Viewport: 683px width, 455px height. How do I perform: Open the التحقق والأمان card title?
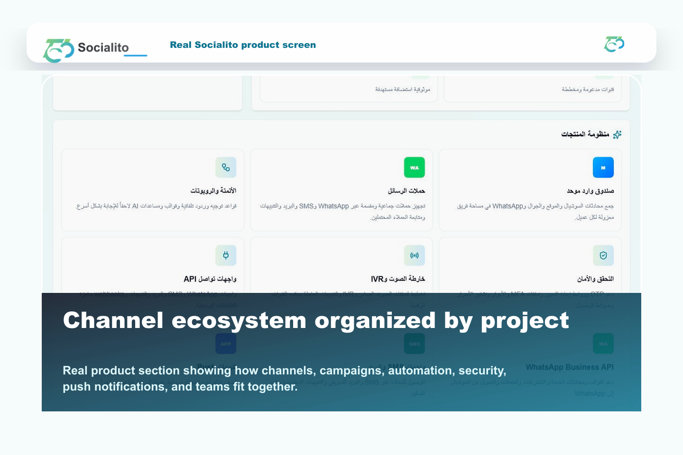coord(595,279)
